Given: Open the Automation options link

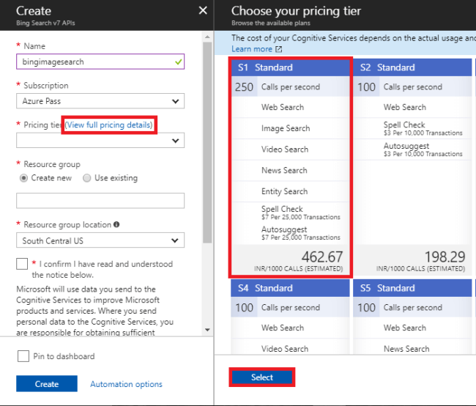Looking at the screenshot, I should click(126, 384).
